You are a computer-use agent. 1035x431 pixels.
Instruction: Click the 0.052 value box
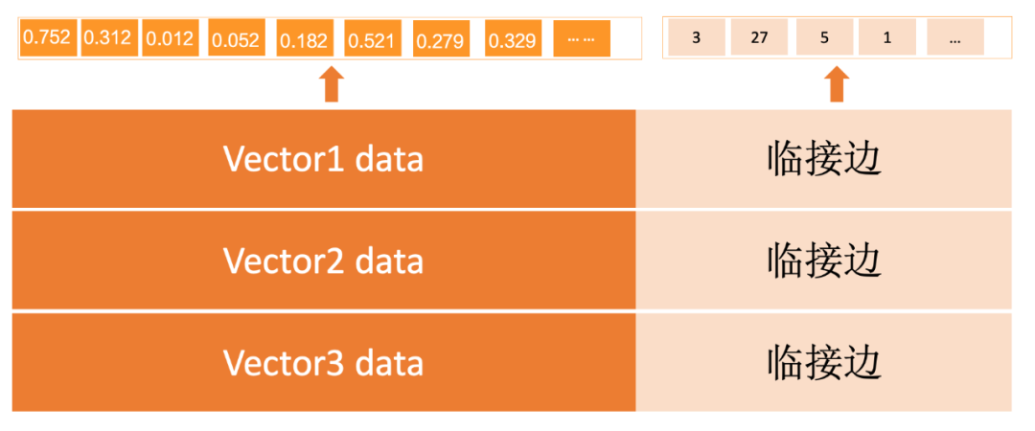(237, 37)
